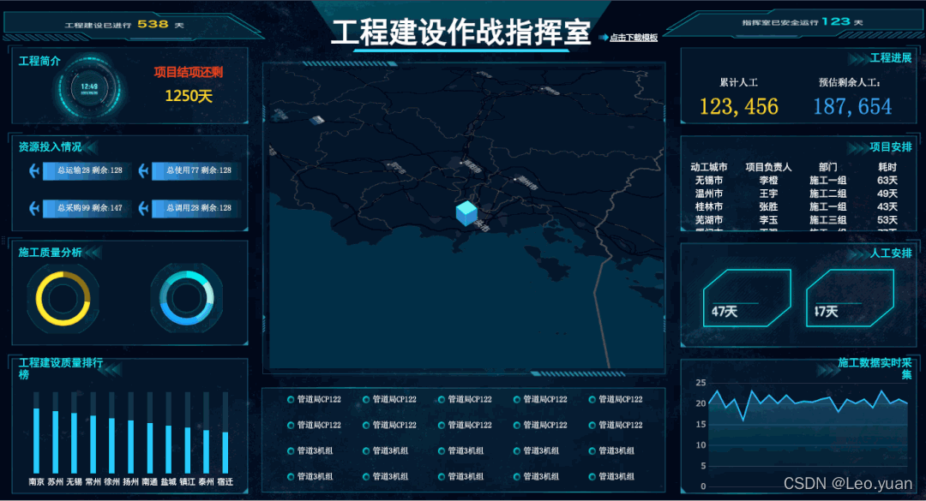
Task: Click the 工程简介 panel heading
Action: point(39,61)
